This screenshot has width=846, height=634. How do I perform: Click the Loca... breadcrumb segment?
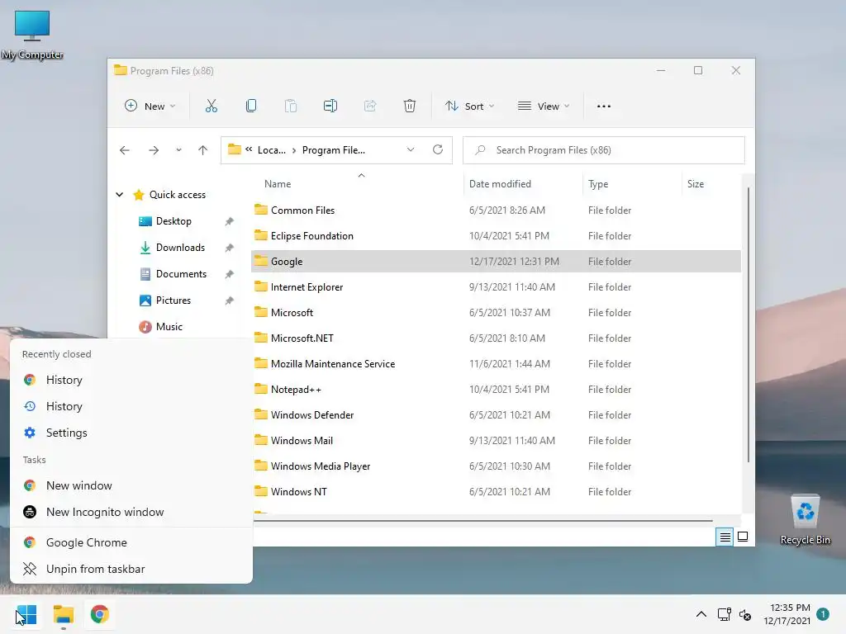pos(271,150)
